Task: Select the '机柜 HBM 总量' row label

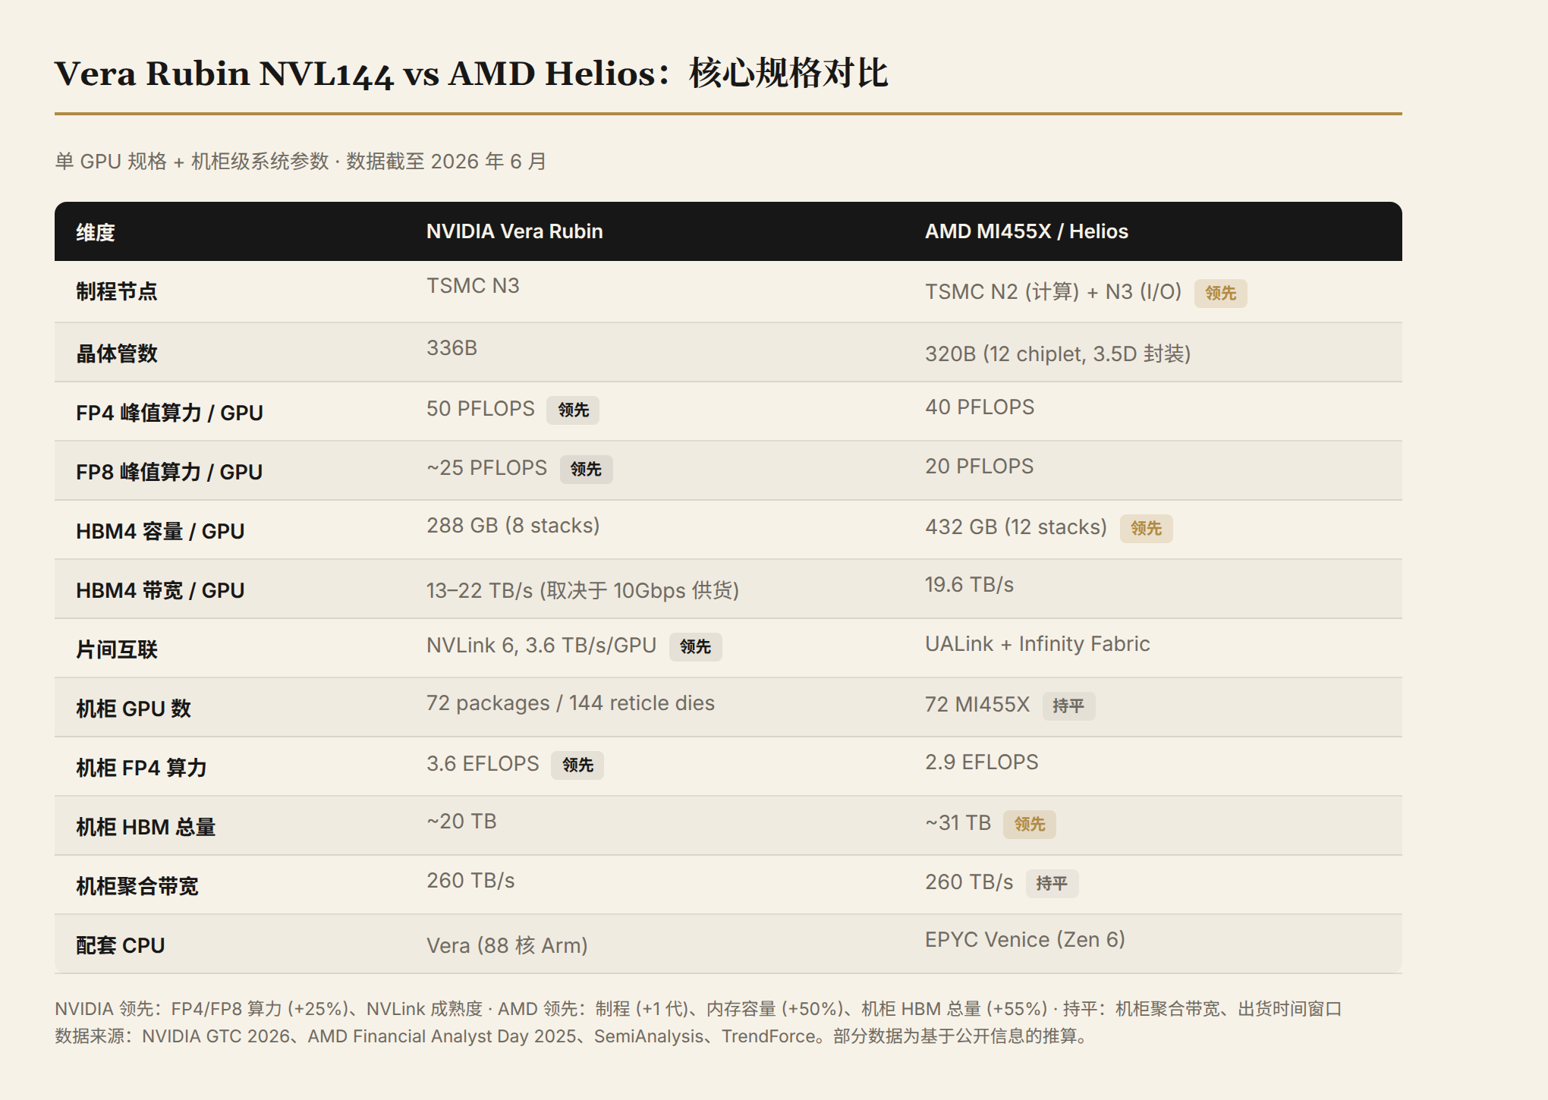Action: (146, 827)
